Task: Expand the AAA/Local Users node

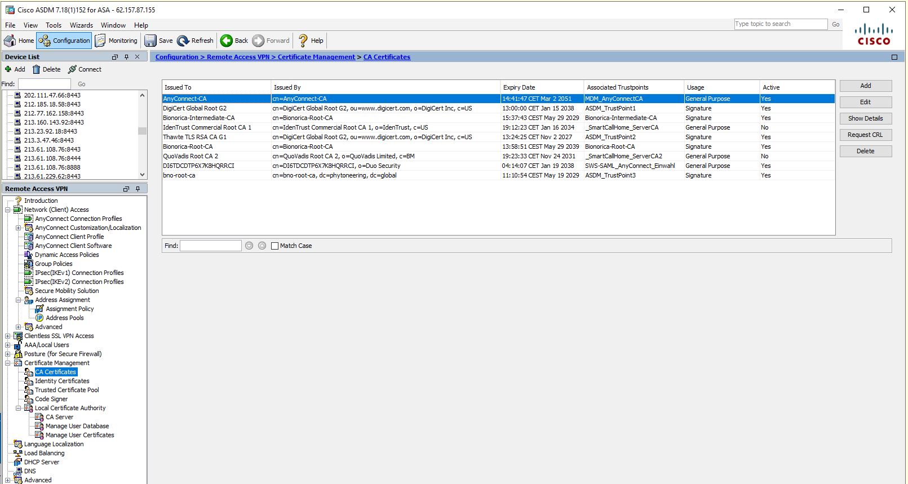Action: 8,345
